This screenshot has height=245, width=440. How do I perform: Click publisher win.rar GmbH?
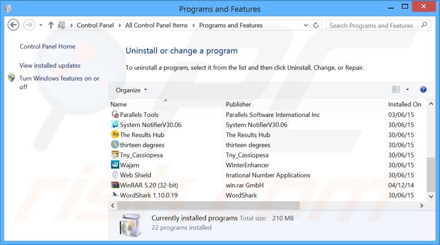[x=245, y=185]
